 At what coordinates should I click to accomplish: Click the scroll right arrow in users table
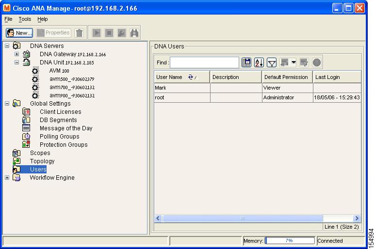pos(357,218)
